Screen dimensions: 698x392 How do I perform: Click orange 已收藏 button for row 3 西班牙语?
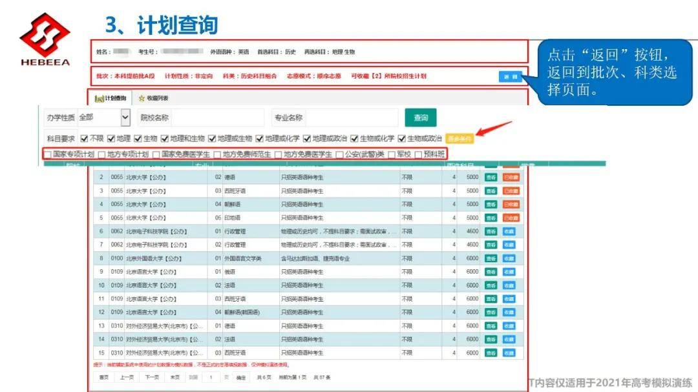click(511, 191)
